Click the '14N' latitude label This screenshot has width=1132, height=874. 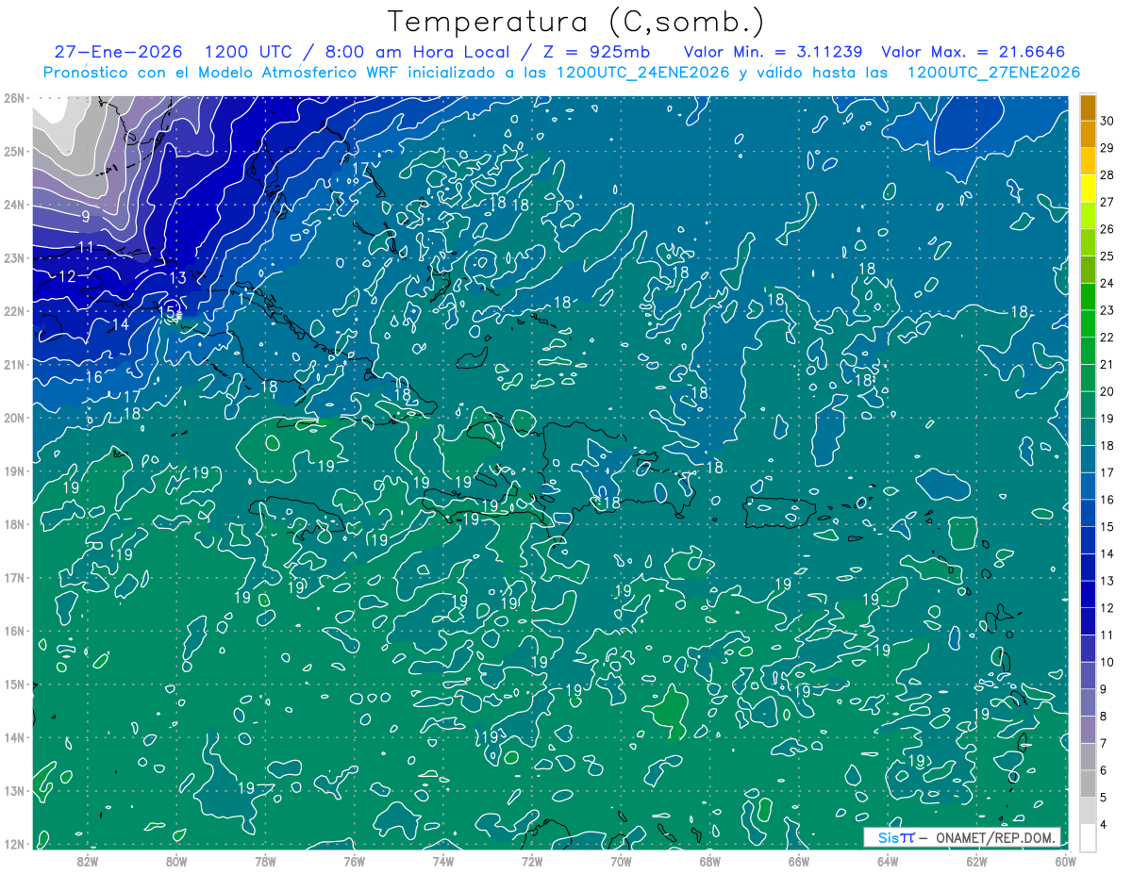pos(14,737)
